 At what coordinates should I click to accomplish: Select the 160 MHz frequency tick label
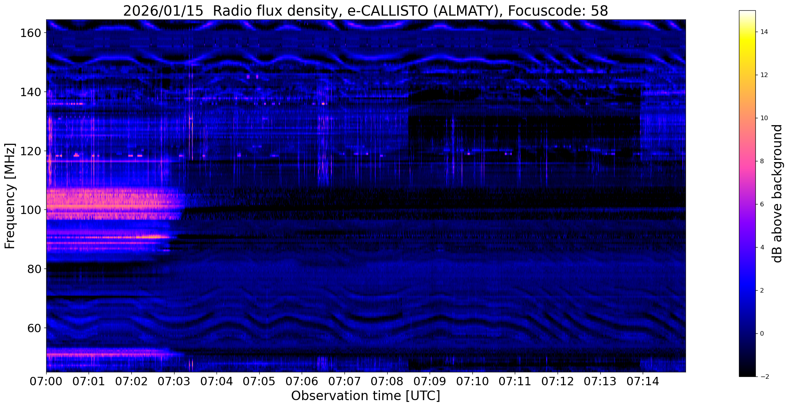31,33
